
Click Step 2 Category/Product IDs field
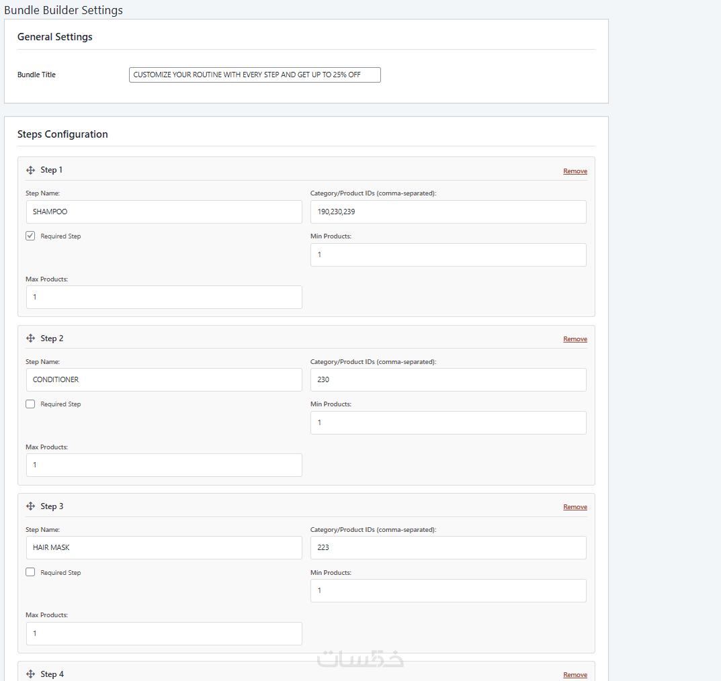pyautogui.click(x=448, y=379)
